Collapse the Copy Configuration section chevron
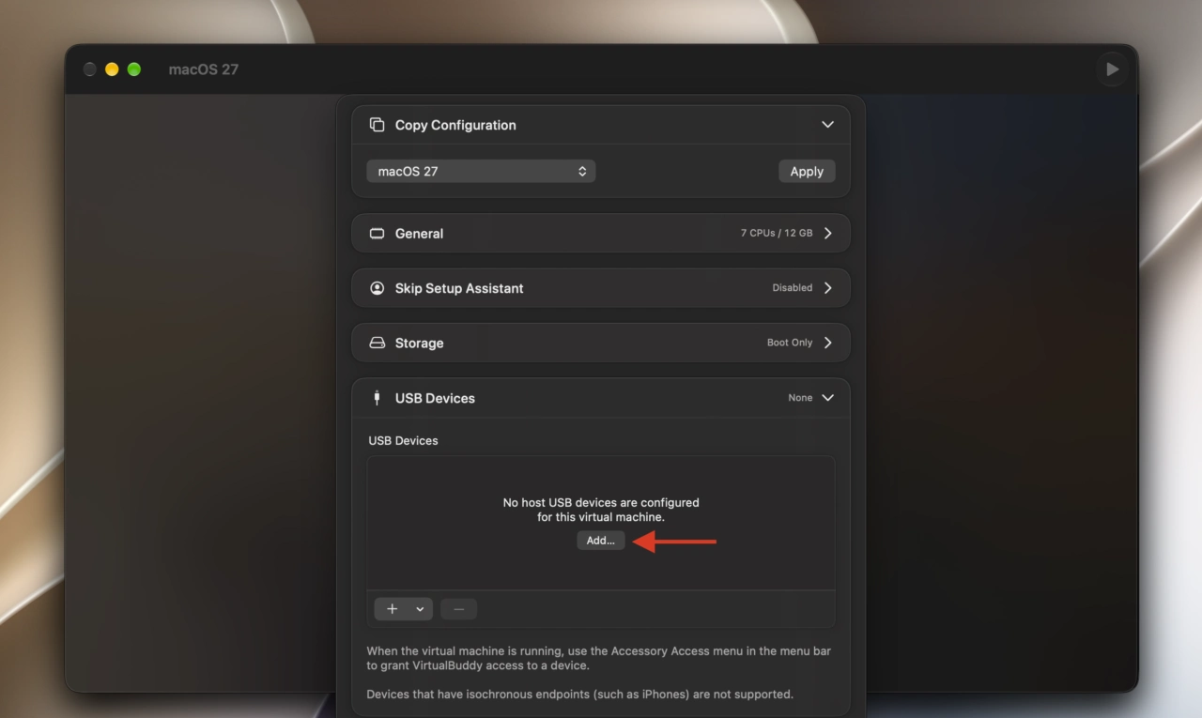The height and width of the screenshot is (718, 1202). coord(827,125)
